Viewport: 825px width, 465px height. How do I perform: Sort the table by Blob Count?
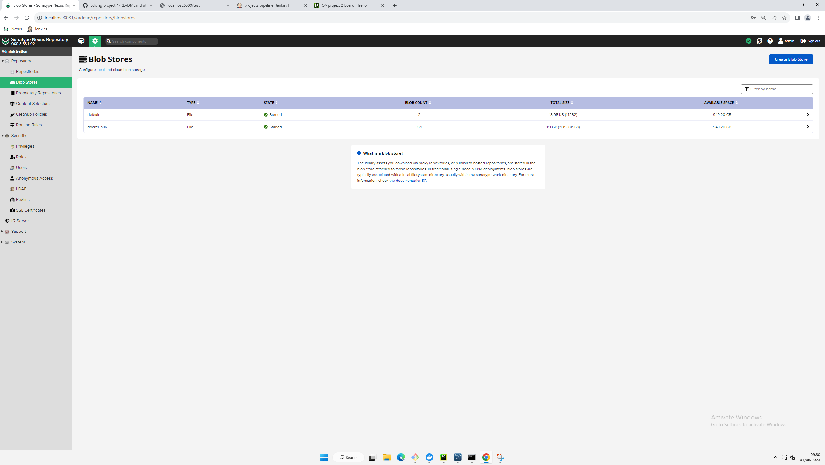click(x=416, y=103)
